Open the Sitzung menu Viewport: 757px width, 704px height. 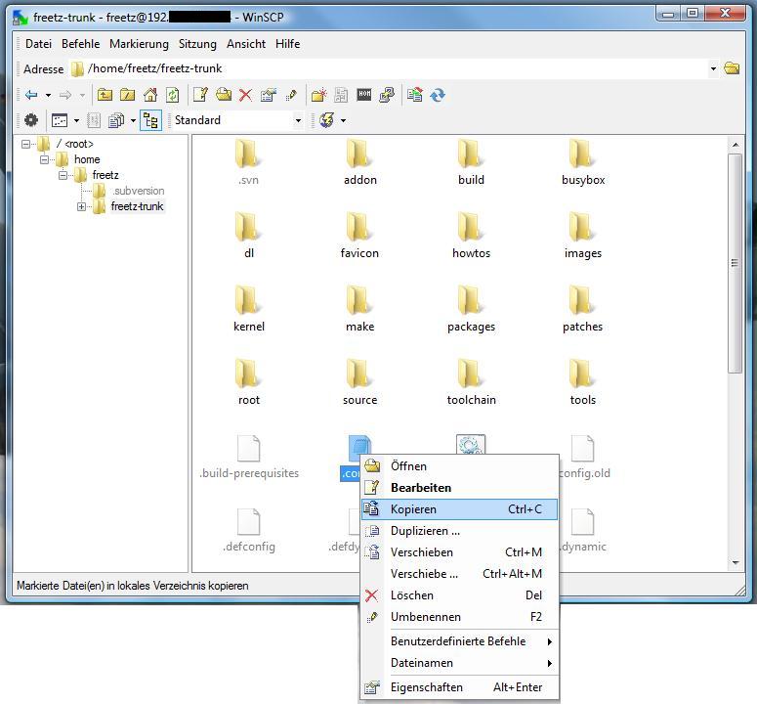(197, 44)
